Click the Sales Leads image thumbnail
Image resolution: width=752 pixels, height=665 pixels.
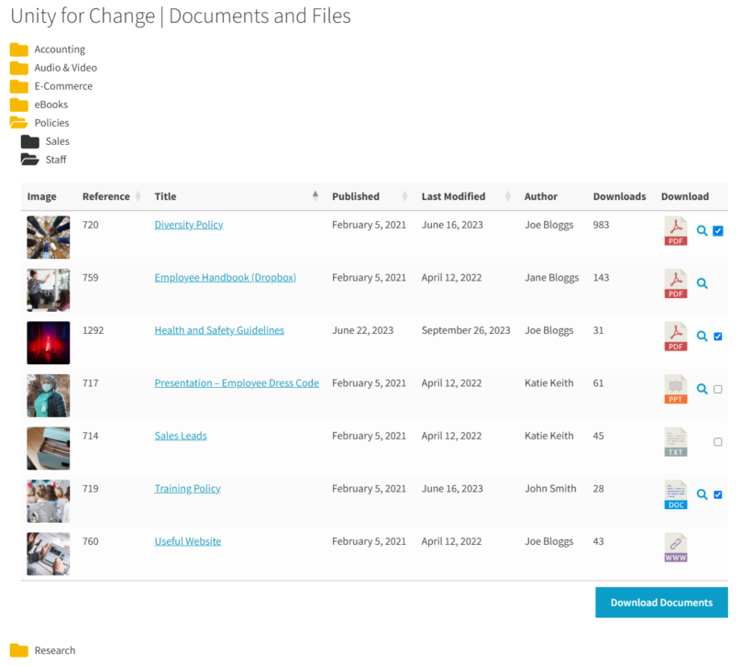point(48,448)
